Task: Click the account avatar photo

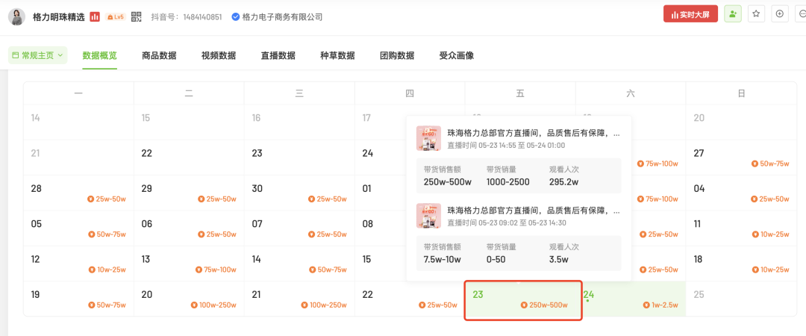Action: [x=16, y=16]
